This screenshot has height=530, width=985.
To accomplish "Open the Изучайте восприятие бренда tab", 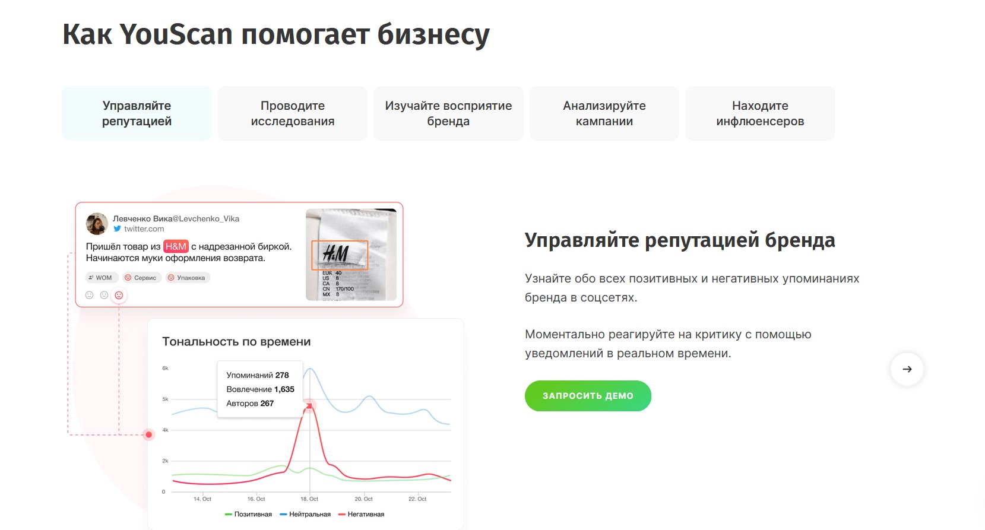I will coord(448,113).
